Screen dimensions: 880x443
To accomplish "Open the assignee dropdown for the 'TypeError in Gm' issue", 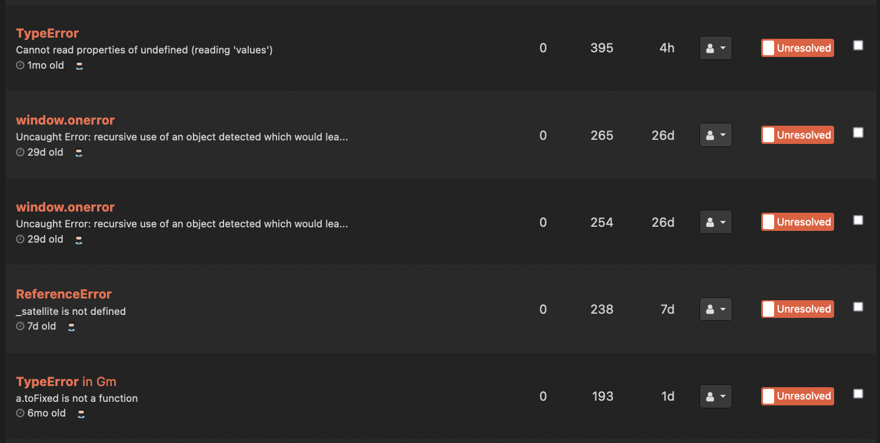I will 715,396.
